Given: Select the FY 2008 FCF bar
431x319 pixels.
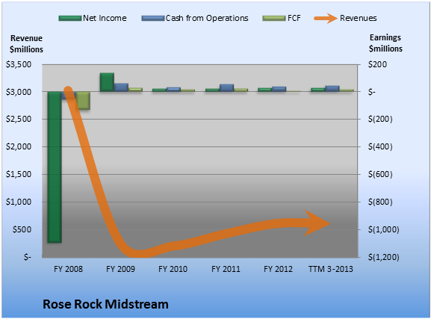Looking at the screenshot, I should click(83, 101).
